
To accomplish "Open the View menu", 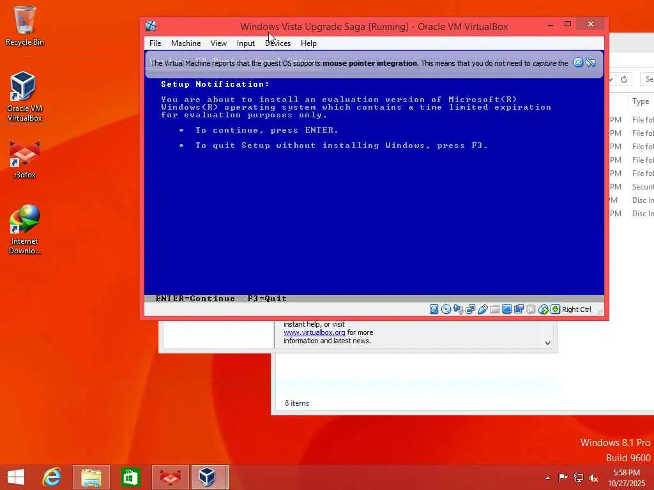I will (x=218, y=43).
